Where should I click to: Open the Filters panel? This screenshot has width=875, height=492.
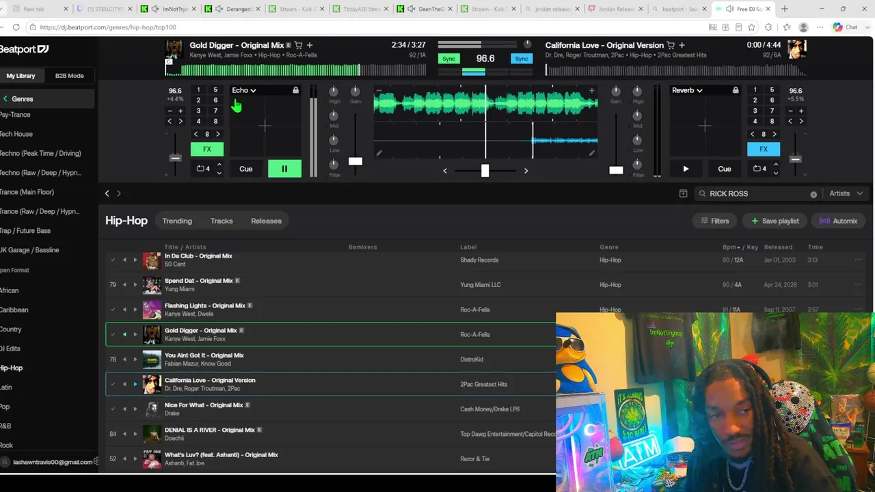click(715, 221)
